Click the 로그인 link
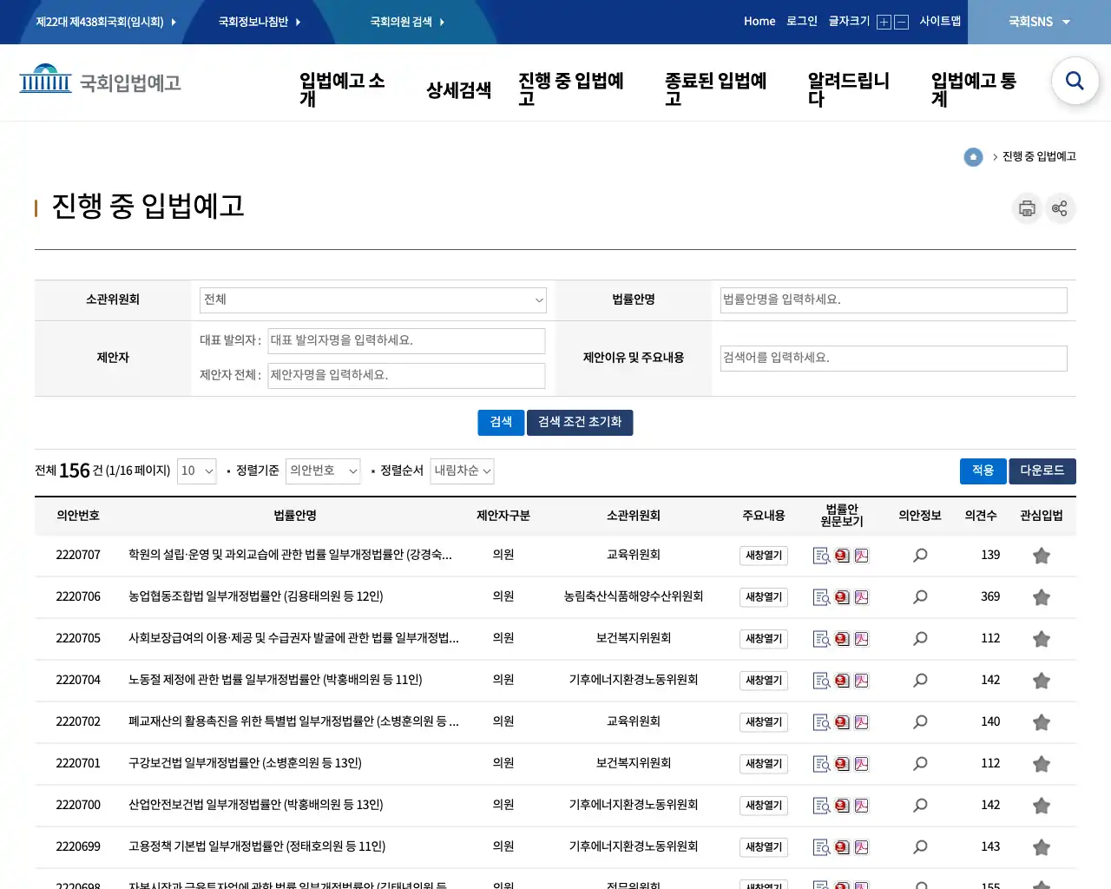The height and width of the screenshot is (889, 1111). point(802,22)
